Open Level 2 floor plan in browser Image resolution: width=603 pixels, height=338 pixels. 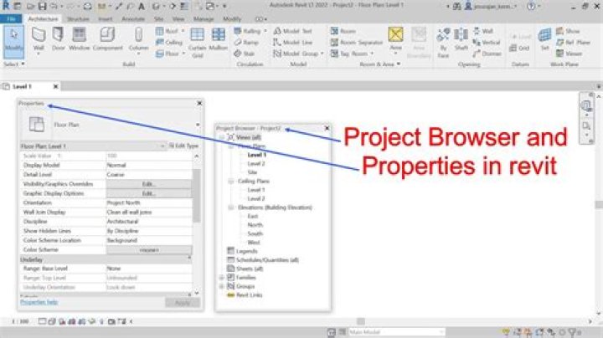[256, 164]
